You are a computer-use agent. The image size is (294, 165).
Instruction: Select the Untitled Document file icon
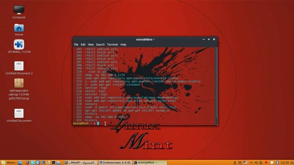[x=19, y=113]
